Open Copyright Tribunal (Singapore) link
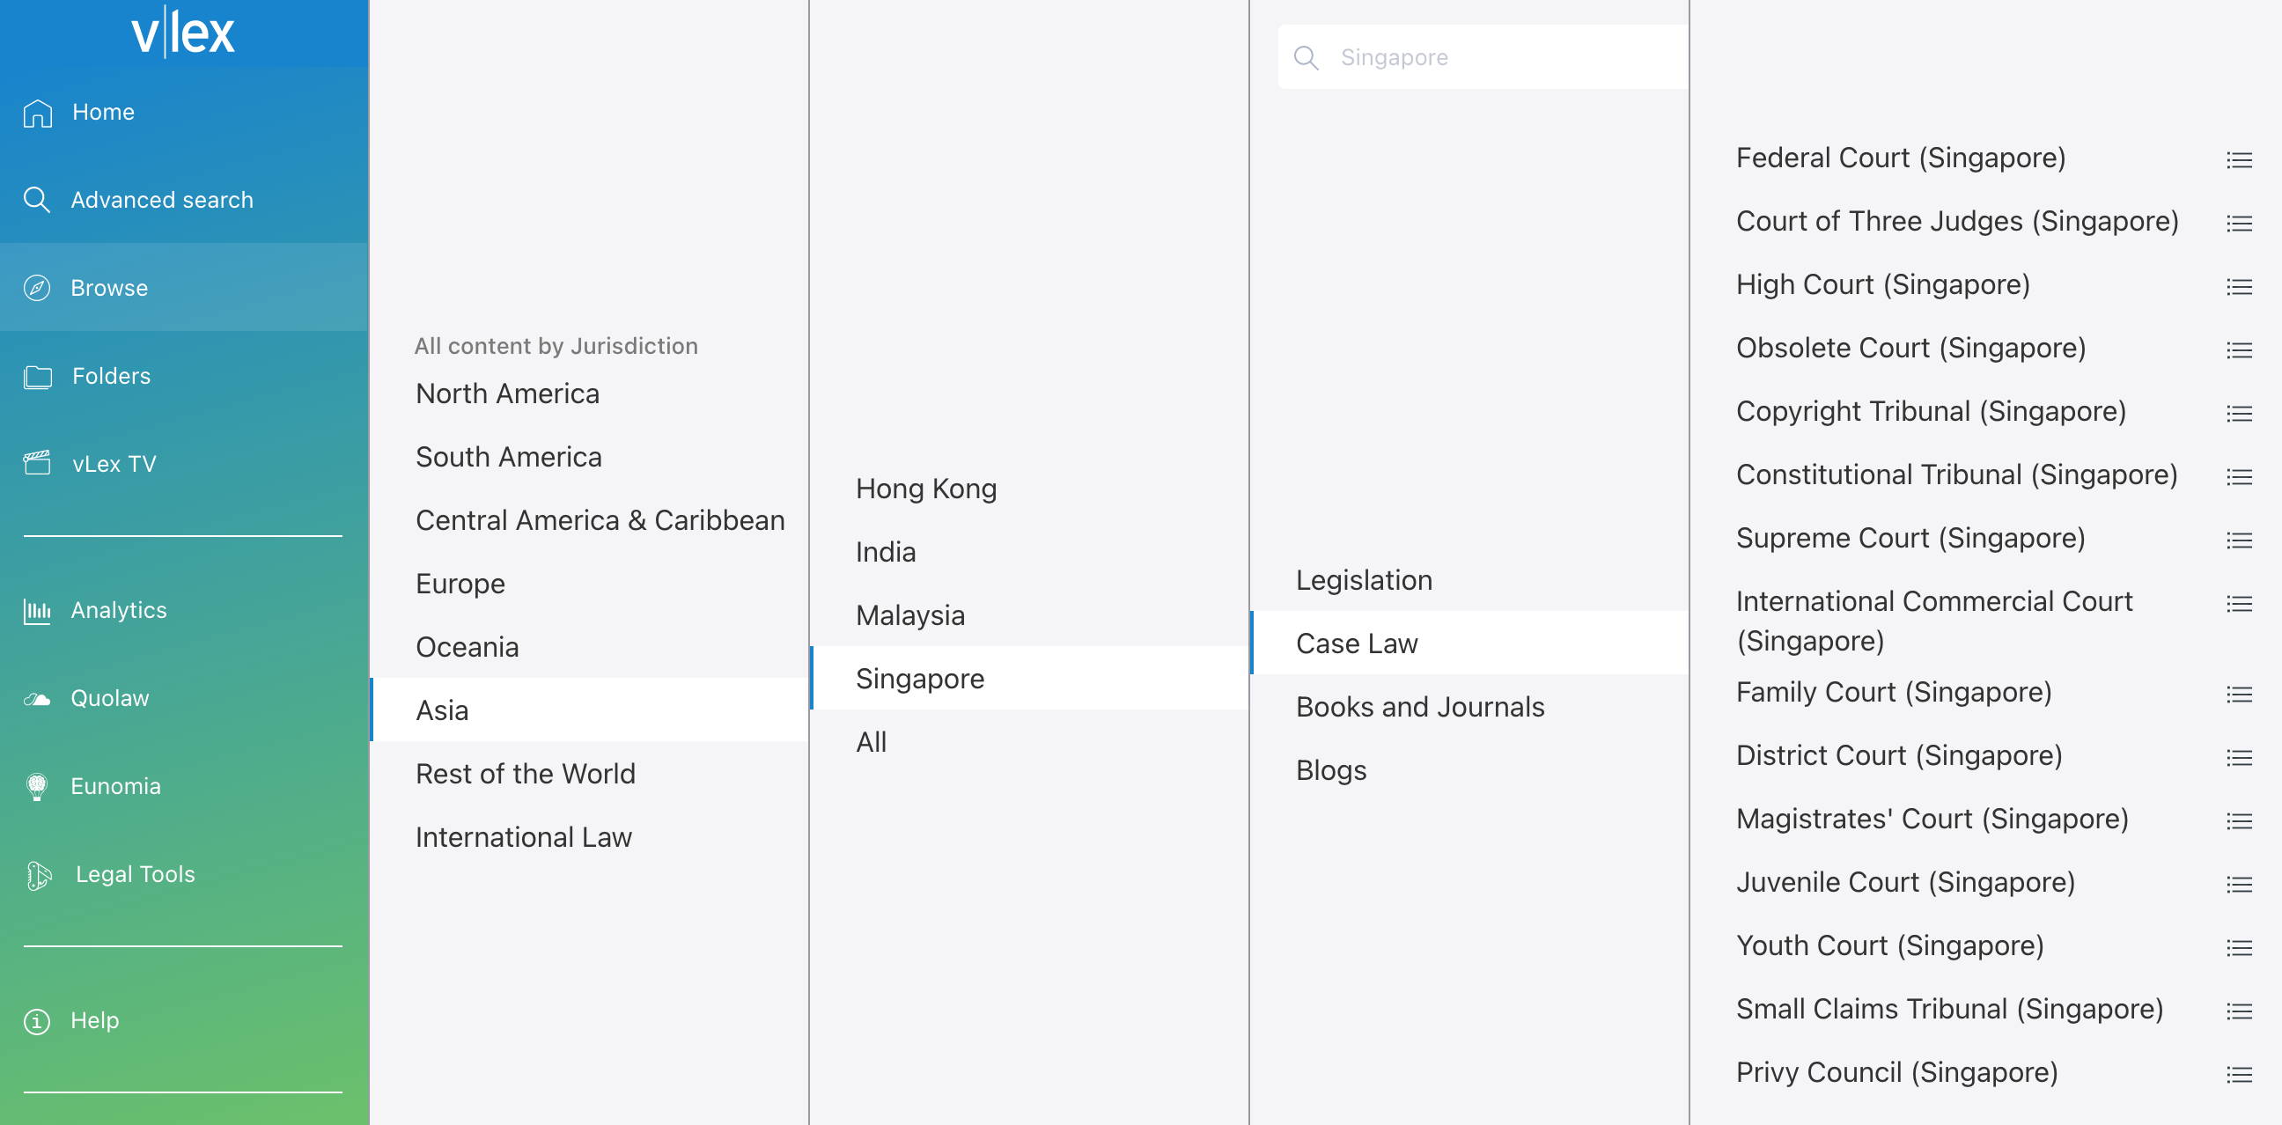Viewport: 2282px width, 1125px height. click(1931, 411)
